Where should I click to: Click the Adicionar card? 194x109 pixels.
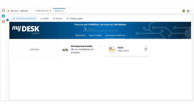point(35,49)
